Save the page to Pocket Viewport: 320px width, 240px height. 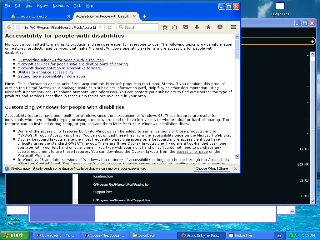point(186,27)
